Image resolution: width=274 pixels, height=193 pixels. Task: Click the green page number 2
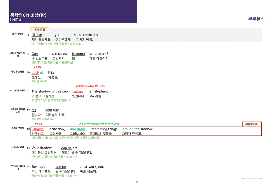(137, 182)
